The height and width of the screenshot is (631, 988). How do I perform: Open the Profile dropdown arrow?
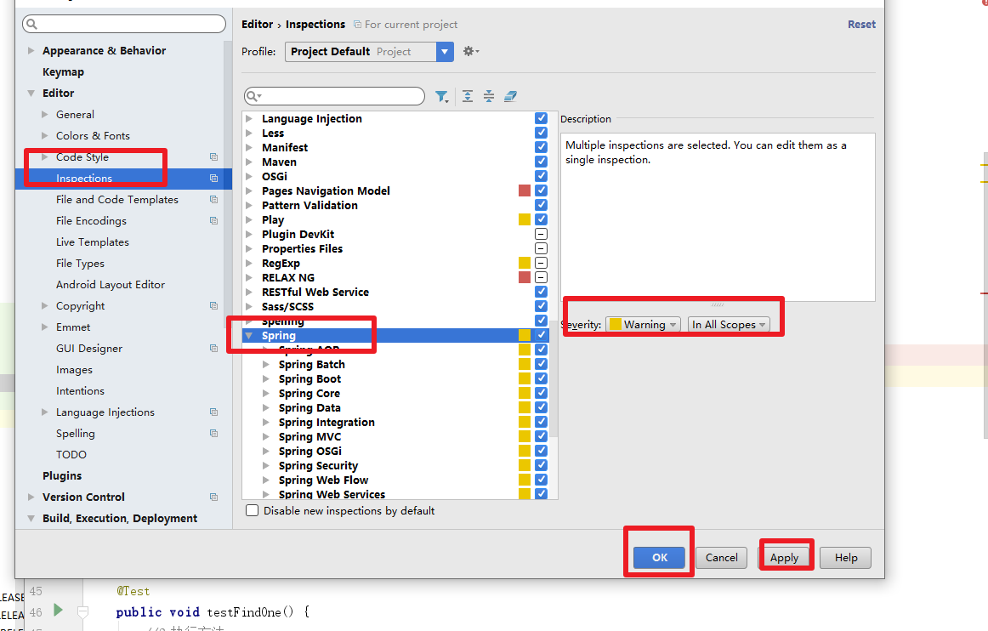[x=445, y=52]
